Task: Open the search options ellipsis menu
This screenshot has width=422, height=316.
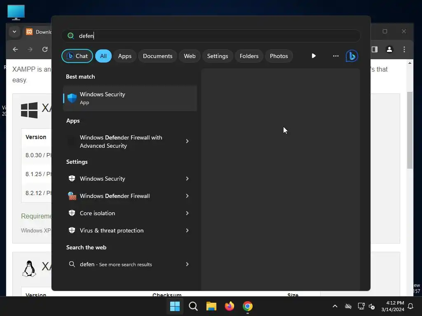Action: coord(335,56)
